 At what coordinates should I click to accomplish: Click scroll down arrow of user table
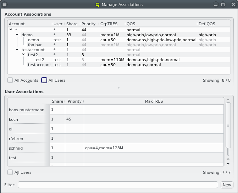(228, 164)
